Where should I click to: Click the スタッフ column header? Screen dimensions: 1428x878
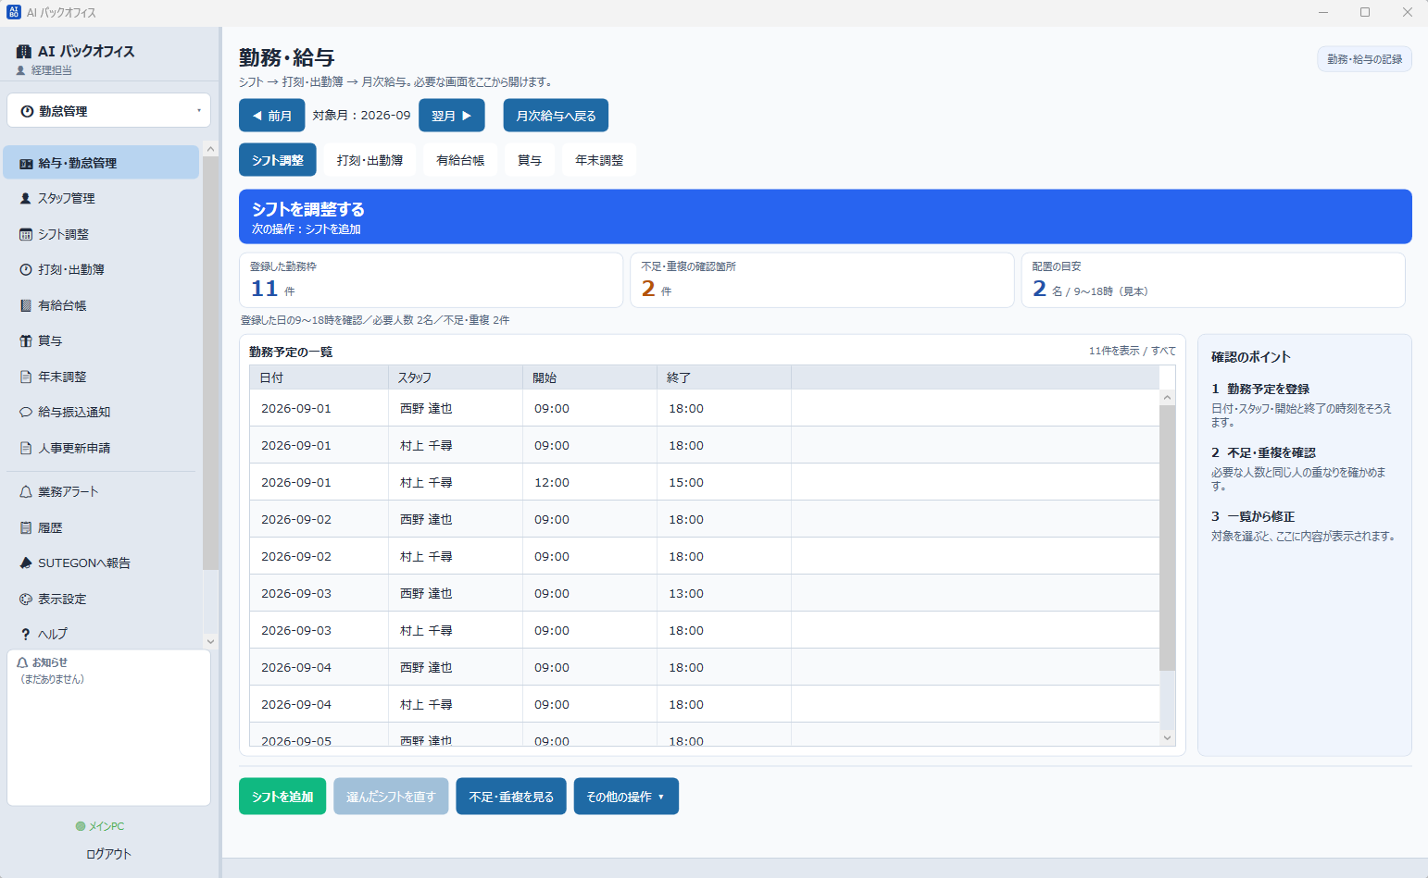pyautogui.click(x=456, y=377)
